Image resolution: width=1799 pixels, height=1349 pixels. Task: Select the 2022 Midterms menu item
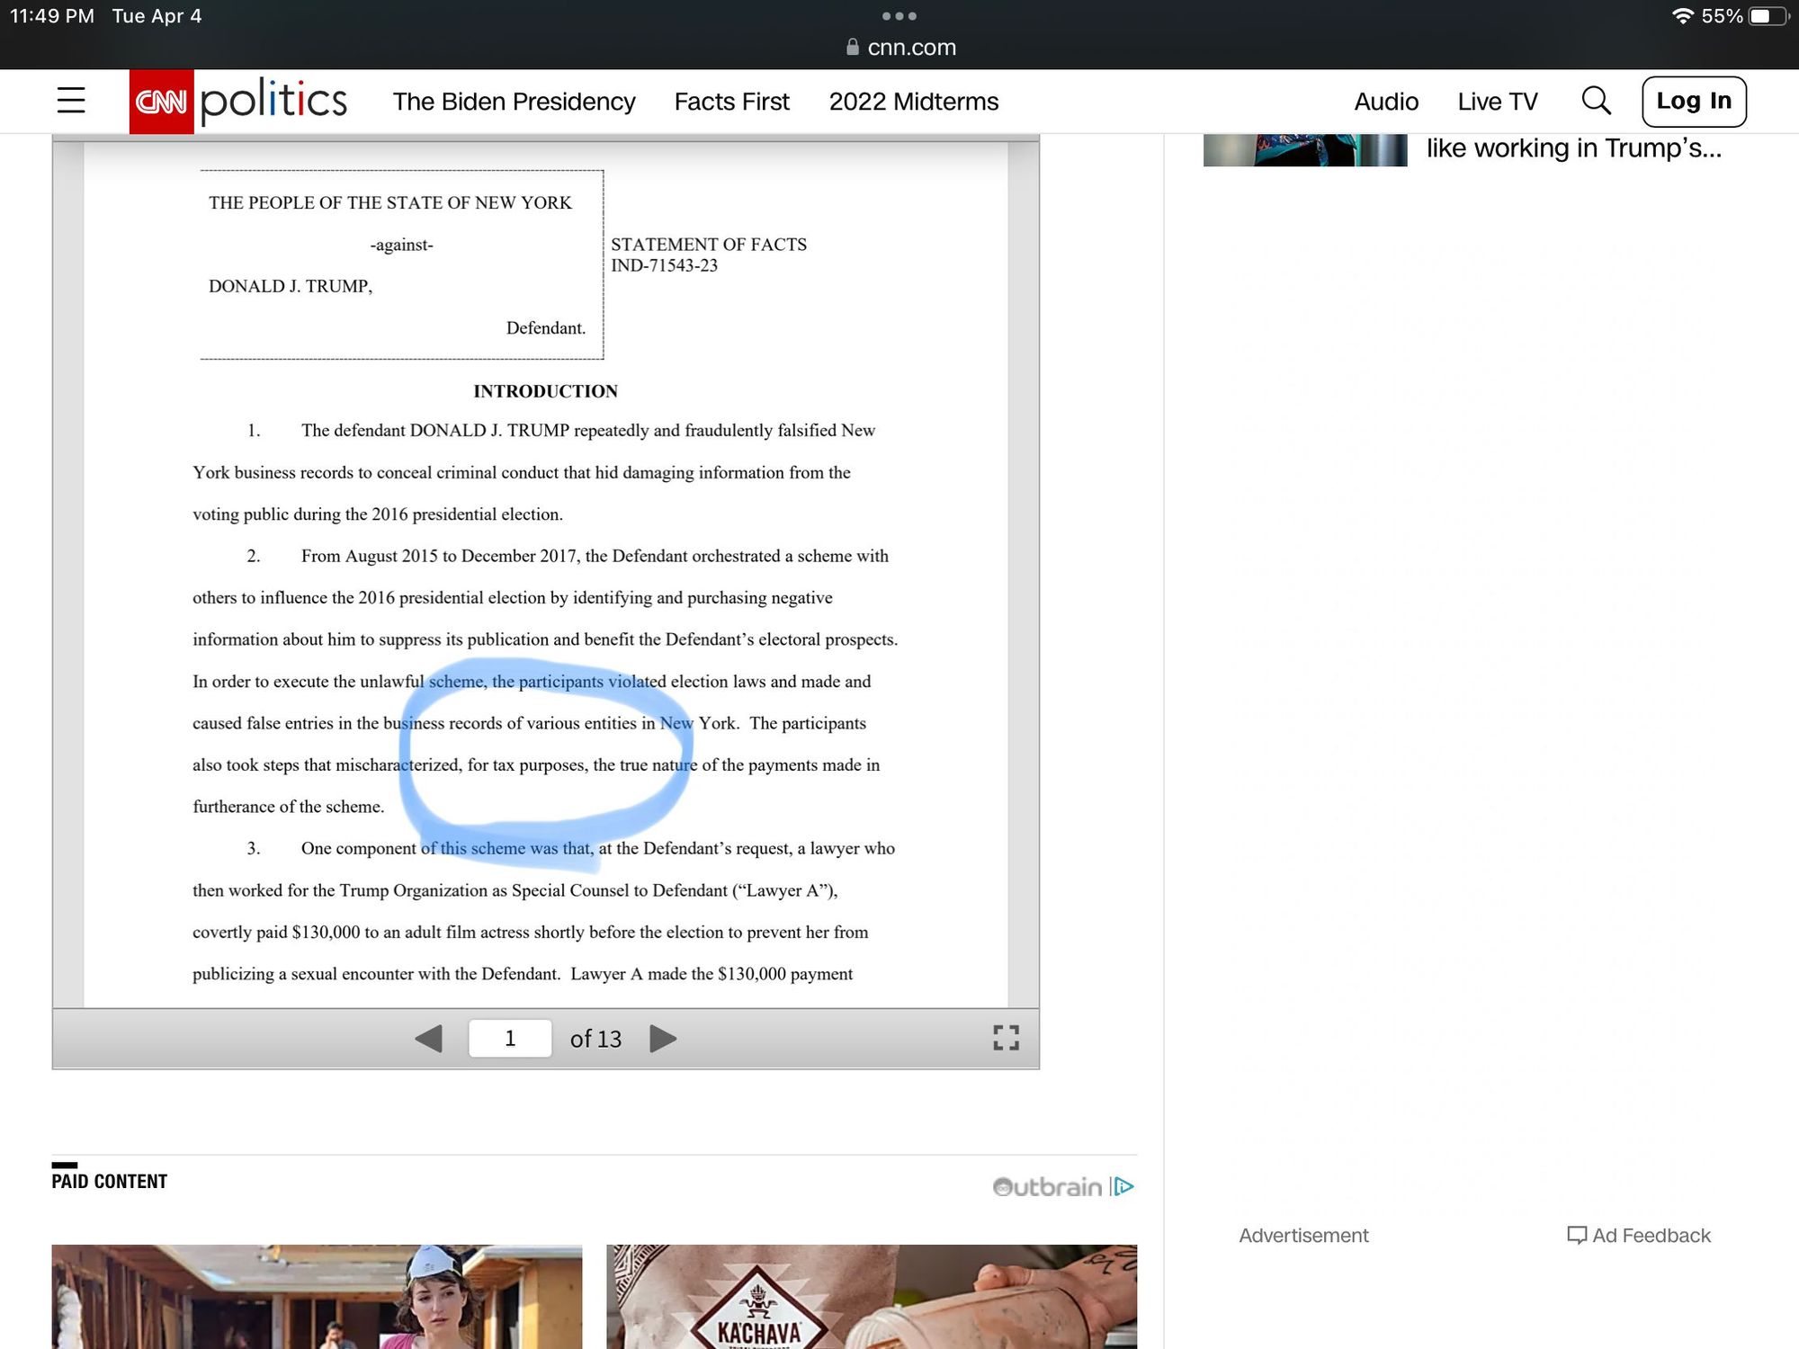pyautogui.click(x=913, y=102)
